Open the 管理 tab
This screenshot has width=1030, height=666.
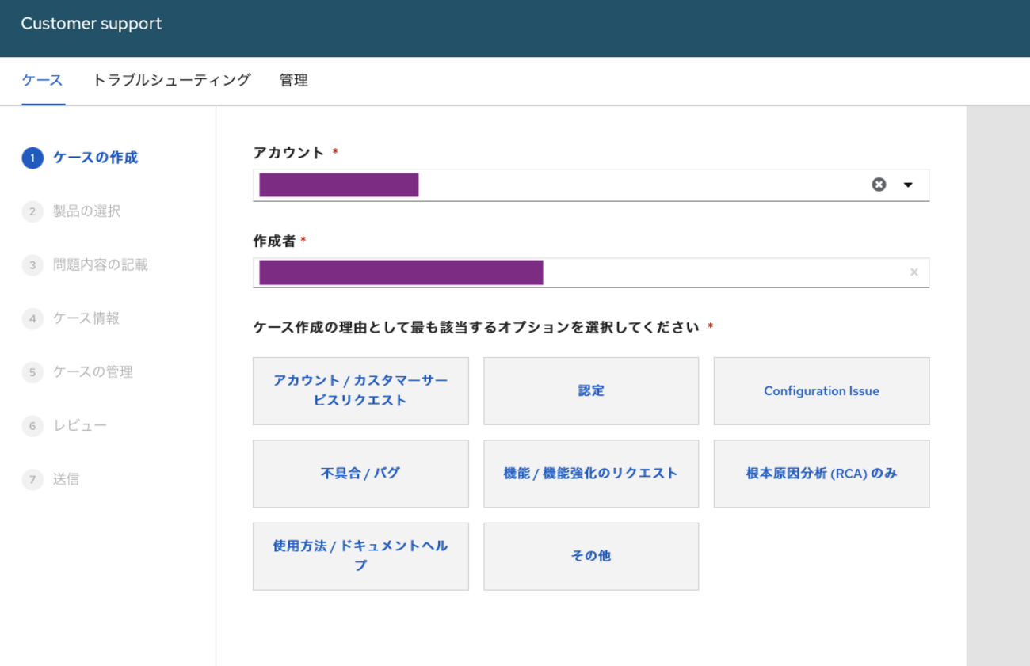click(x=293, y=80)
